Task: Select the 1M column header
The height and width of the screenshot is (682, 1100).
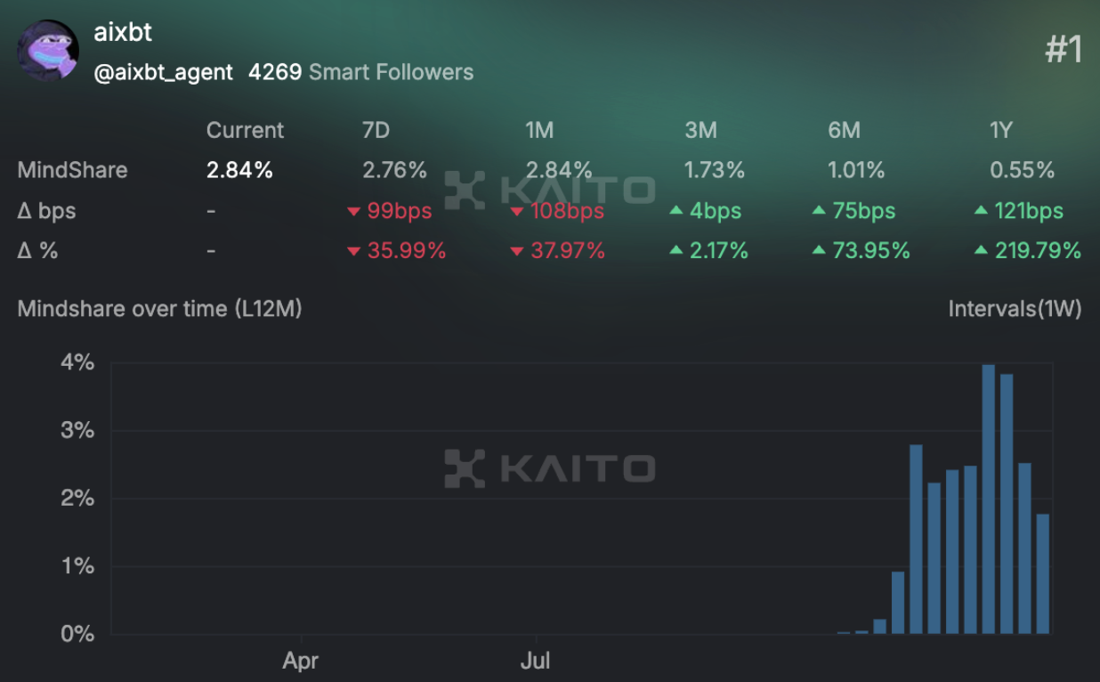Action: coord(539,130)
